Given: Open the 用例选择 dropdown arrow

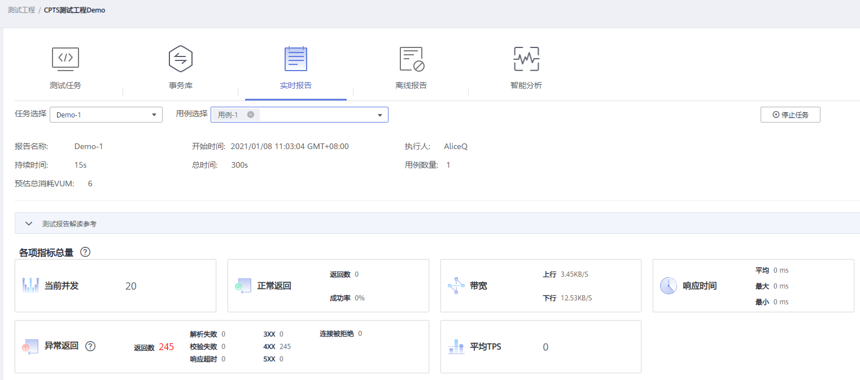Looking at the screenshot, I should pos(380,115).
